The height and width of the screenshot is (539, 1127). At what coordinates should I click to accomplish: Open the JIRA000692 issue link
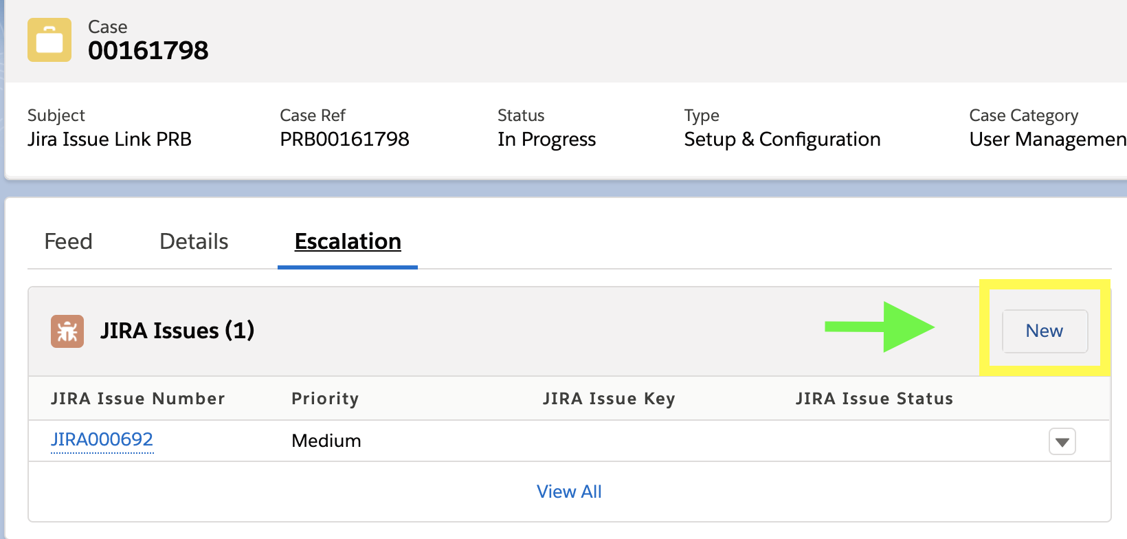pos(102,439)
